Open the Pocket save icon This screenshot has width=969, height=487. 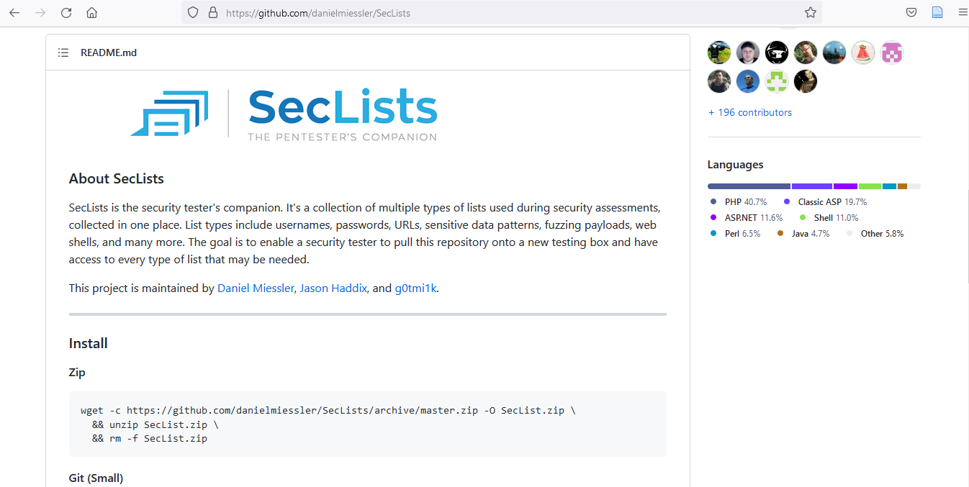click(x=911, y=12)
